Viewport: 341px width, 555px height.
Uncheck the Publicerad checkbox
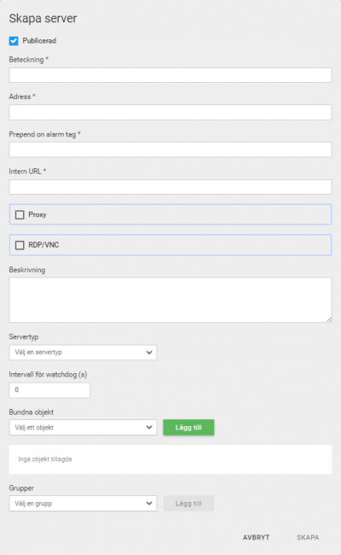pos(14,41)
